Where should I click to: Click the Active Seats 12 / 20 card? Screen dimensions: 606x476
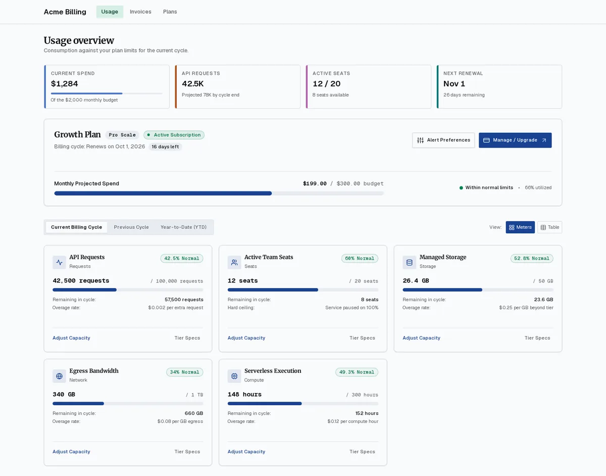368,86
